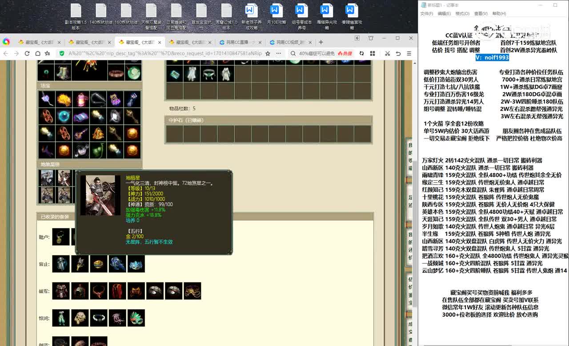Click the 热搜 hot search button
The image size is (569, 346).
coord(345,53)
